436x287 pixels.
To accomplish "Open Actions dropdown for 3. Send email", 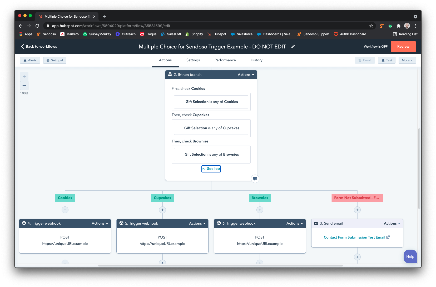I will coord(392,224).
